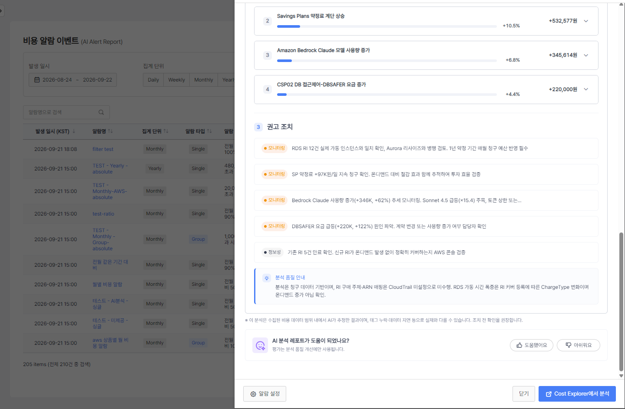Select the Daily aggregation tab
The width and height of the screenshot is (625, 409).
coord(153,80)
